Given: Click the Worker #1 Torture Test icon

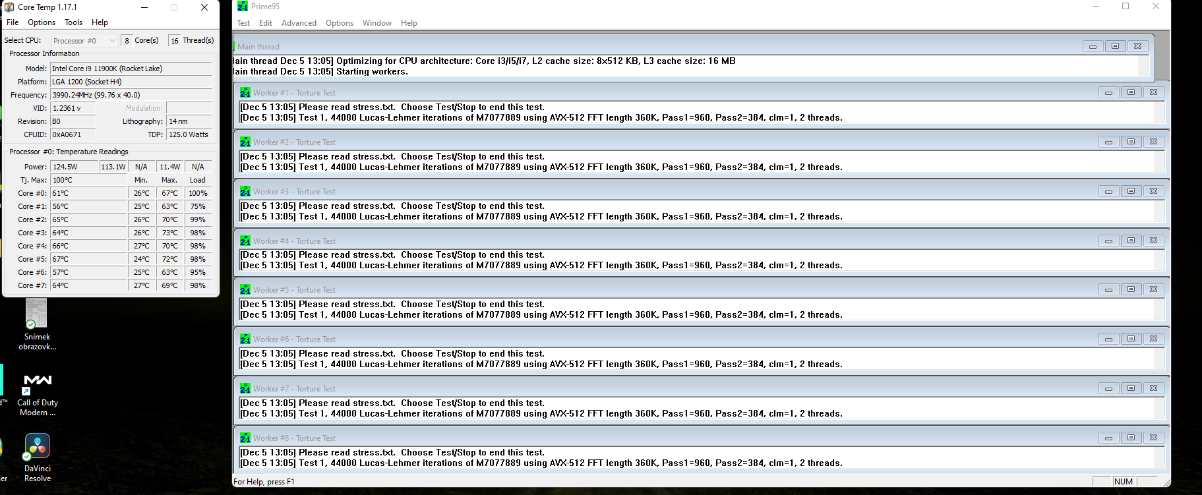Looking at the screenshot, I should click(x=245, y=93).
